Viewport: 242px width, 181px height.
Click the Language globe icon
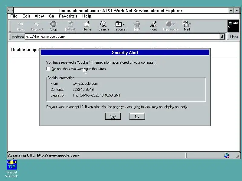point(170,26)
